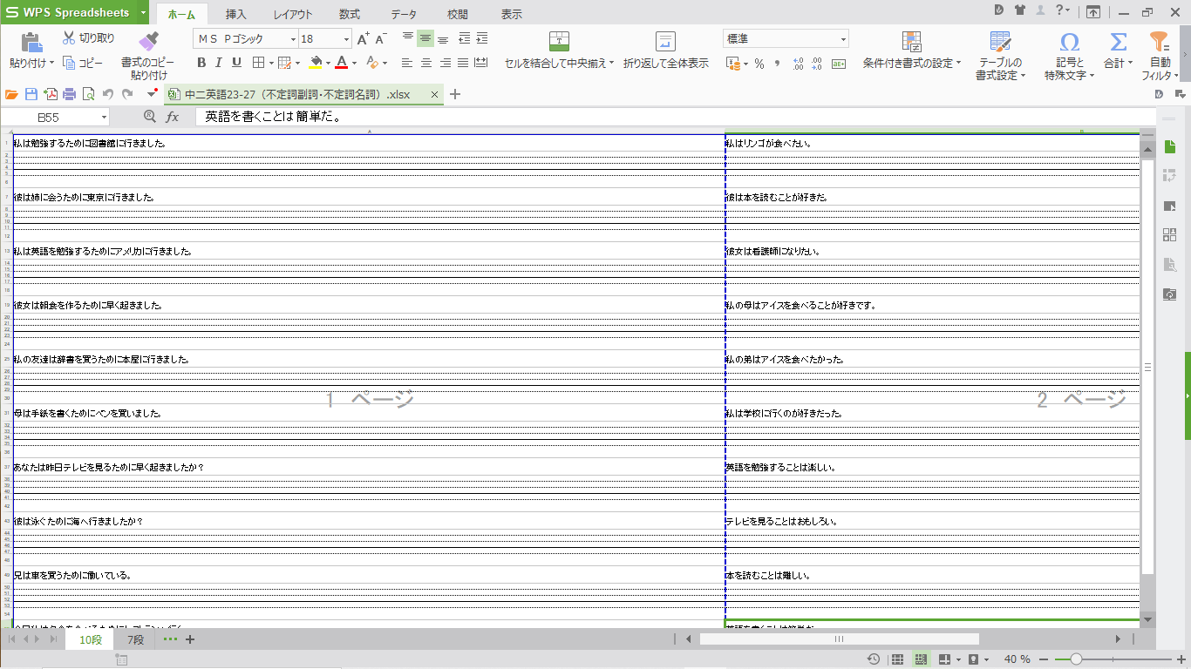This screenshot has width=1191, height=669.
Task: Decrease decimal places
Action: pyautogui.click(x=816, y=64)
